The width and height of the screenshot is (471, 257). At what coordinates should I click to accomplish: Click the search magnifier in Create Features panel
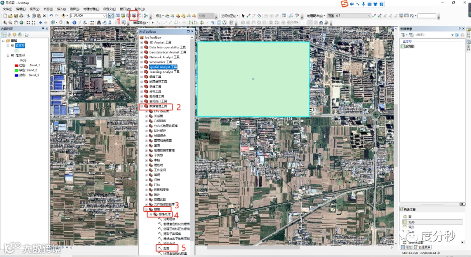tap(457, 35)
